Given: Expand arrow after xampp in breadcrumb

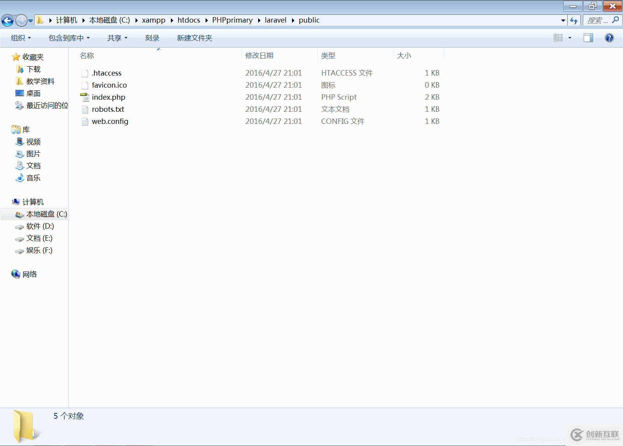Looking at the screenshot, I should click(171, 20).
